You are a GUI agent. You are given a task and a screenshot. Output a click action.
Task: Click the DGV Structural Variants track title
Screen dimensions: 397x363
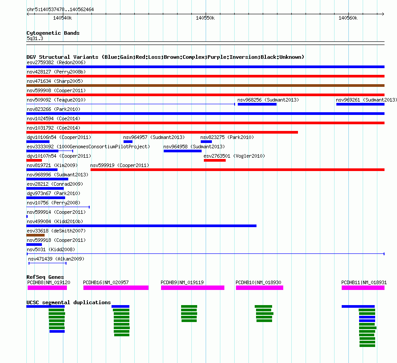(165, 57)
